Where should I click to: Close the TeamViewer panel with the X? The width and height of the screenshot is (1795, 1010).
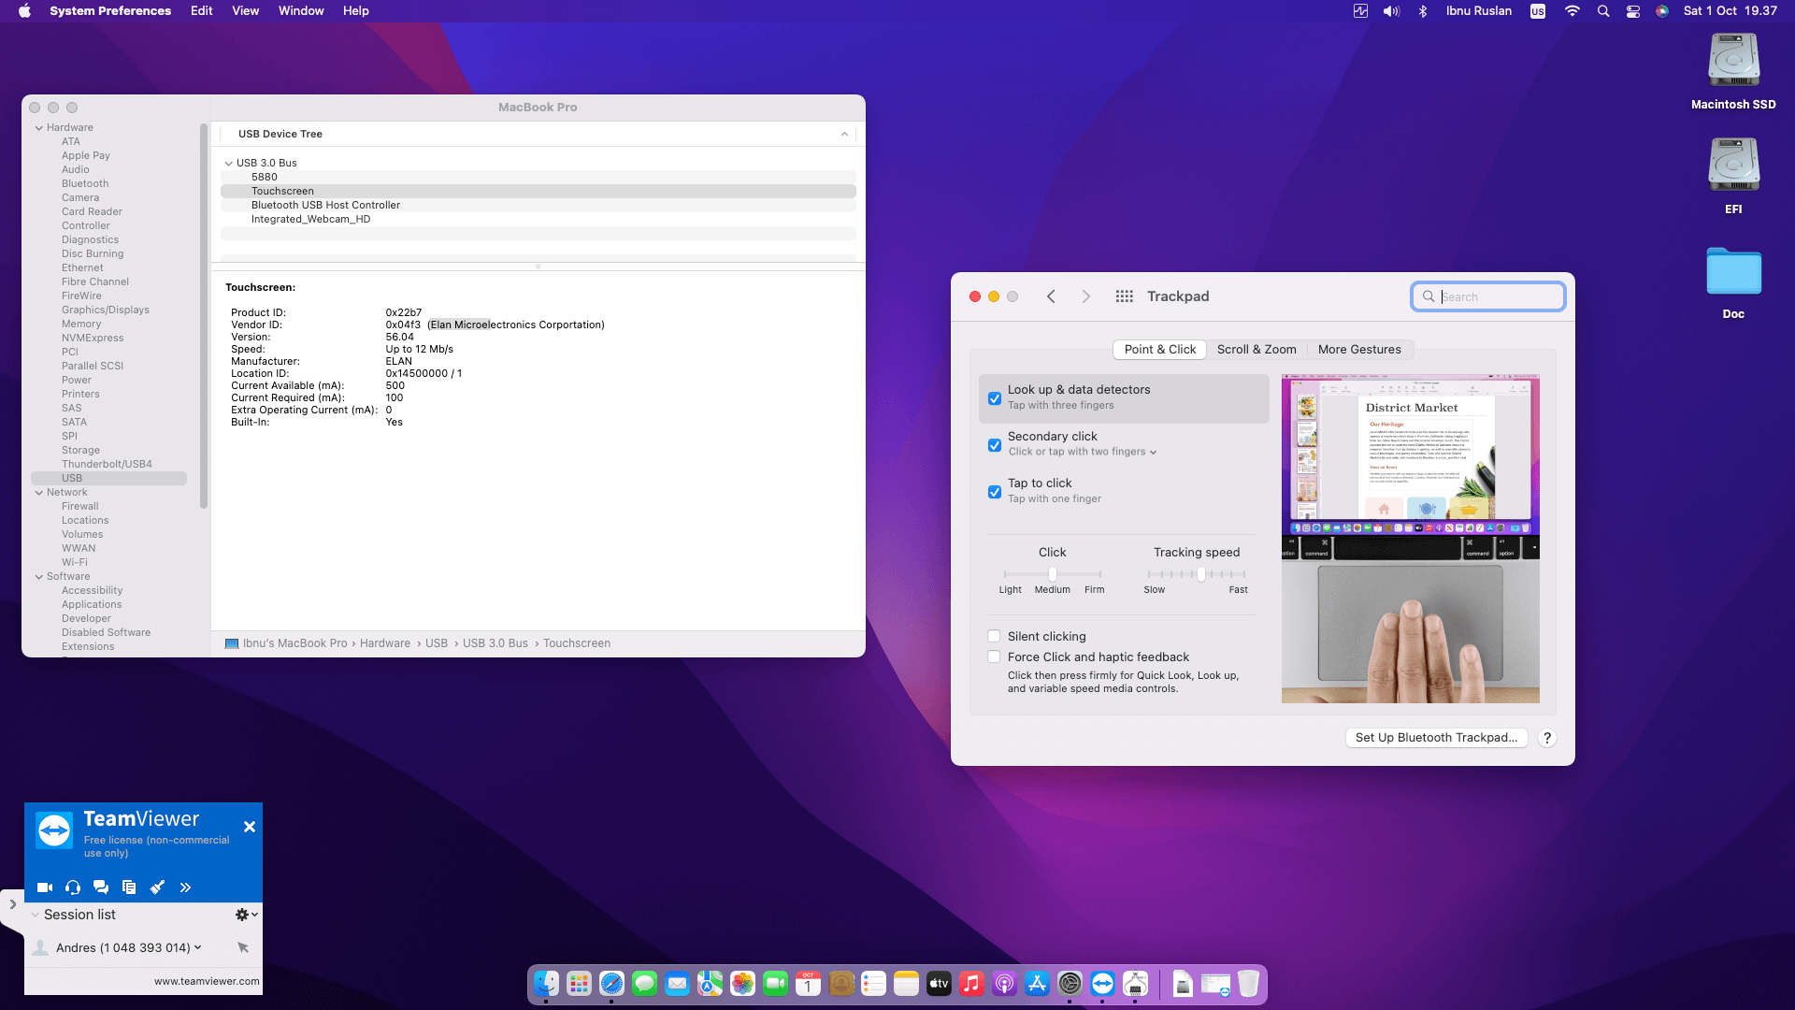[250, 827]
